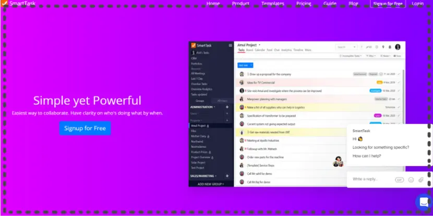The width and height of the screenshot is (433, 216).
Task: Click the plus icon next to Users
Action: click(227, 113)
